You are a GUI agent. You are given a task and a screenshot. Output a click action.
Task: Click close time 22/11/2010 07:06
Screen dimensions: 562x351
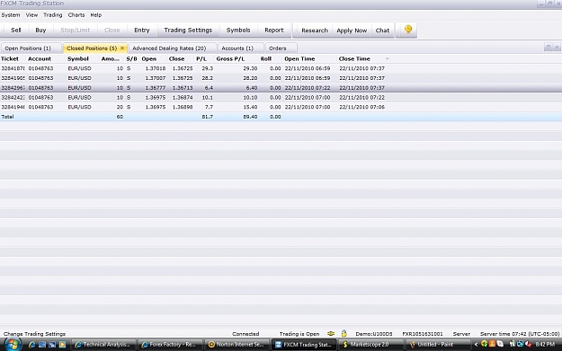pyautogui.click(x=361, y=107)
